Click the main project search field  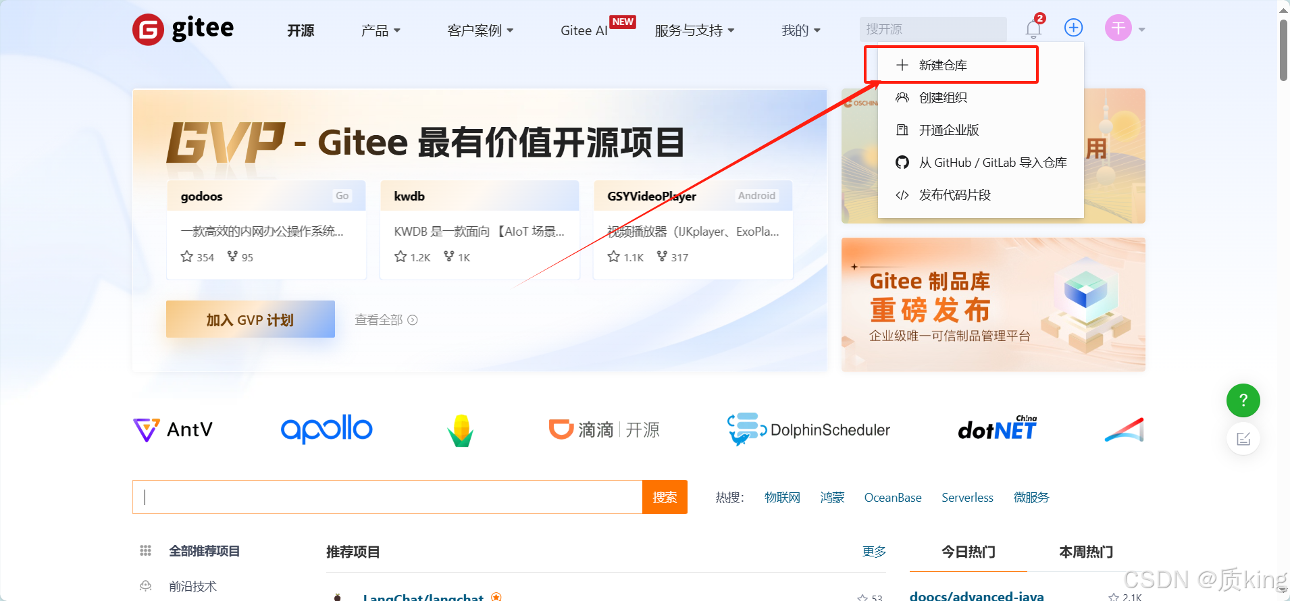387,497
